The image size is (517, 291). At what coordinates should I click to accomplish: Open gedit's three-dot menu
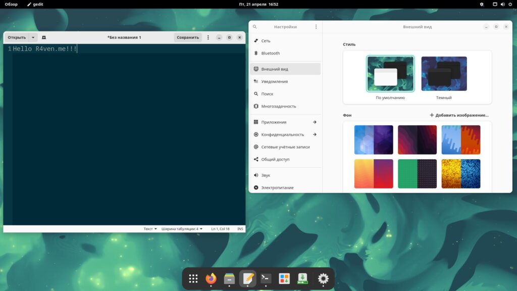point(208,37)
